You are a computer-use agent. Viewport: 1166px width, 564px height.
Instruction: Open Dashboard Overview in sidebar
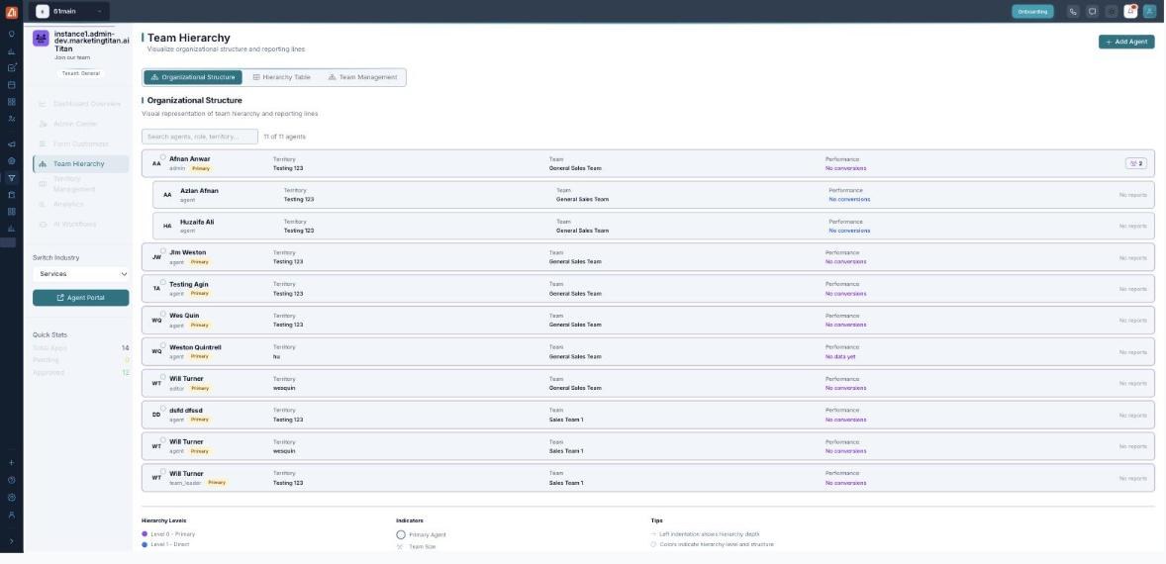click(x=80, y=104)
